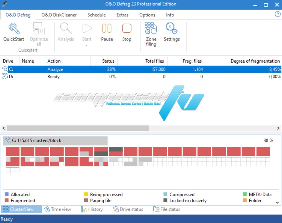Click the C: drive analyze icon
282x223 pixels.
click(5, 69)
